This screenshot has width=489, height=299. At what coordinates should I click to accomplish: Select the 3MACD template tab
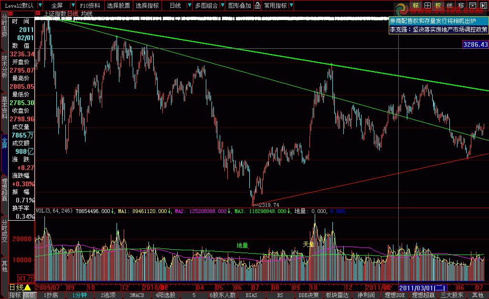[x=137, y=295]
